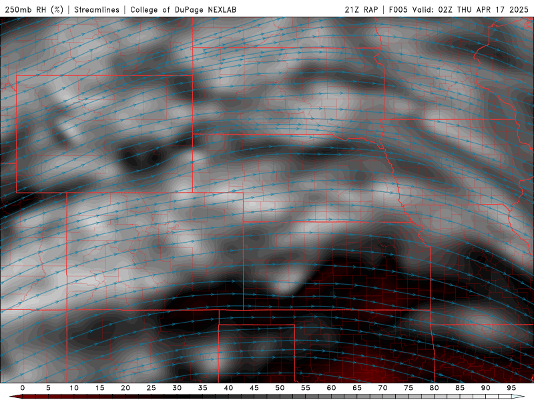Screen dimensions: 534x400
Task: Click the colorbar label '30'
Action: (177, 388)
